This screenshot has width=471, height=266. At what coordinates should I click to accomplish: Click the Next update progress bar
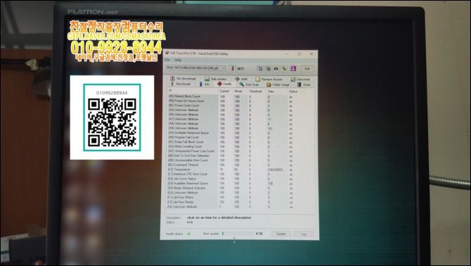238,233
